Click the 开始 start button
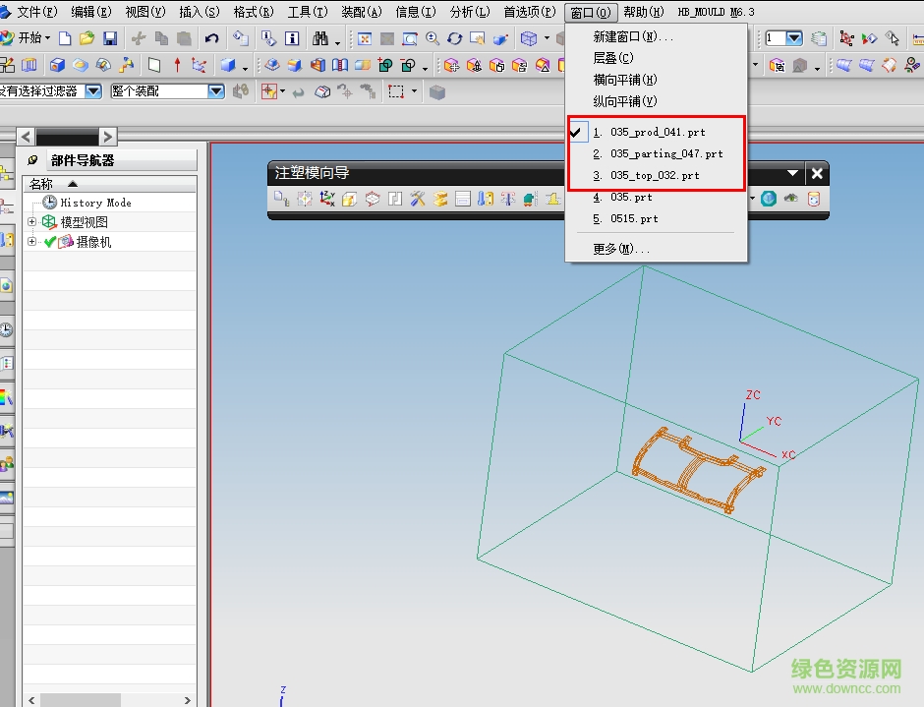924x707 pixels. point(28,38)
